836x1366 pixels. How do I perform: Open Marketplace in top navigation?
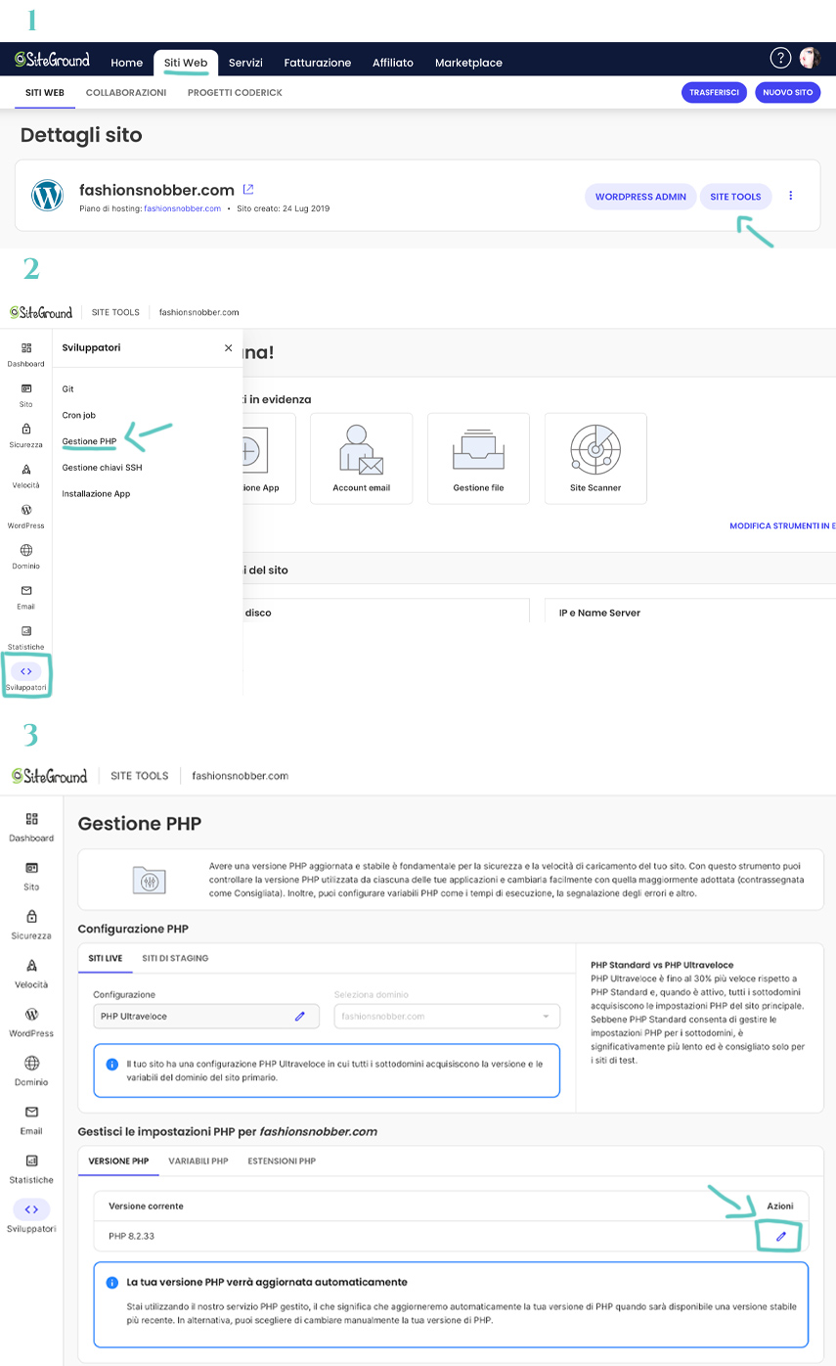pos(468,63)
